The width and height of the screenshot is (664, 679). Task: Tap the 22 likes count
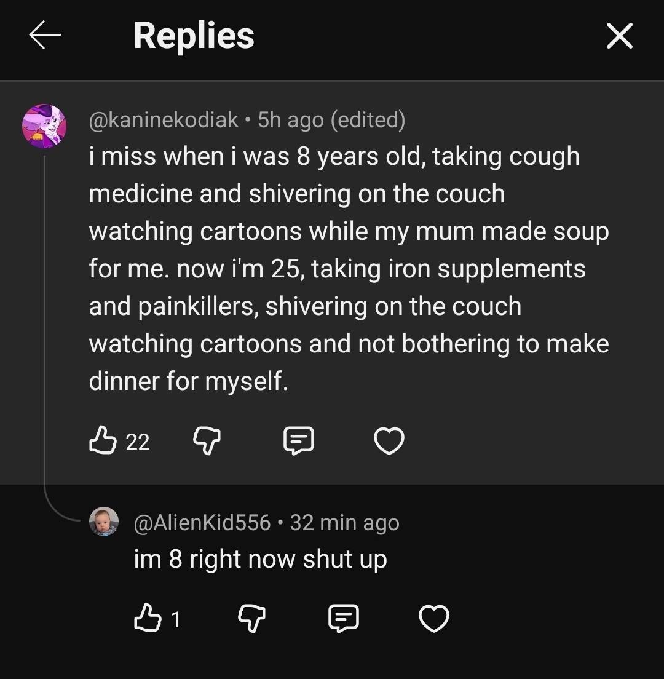coord(138,442)
